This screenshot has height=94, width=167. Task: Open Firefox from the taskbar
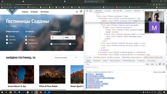(x=40, y=92)
